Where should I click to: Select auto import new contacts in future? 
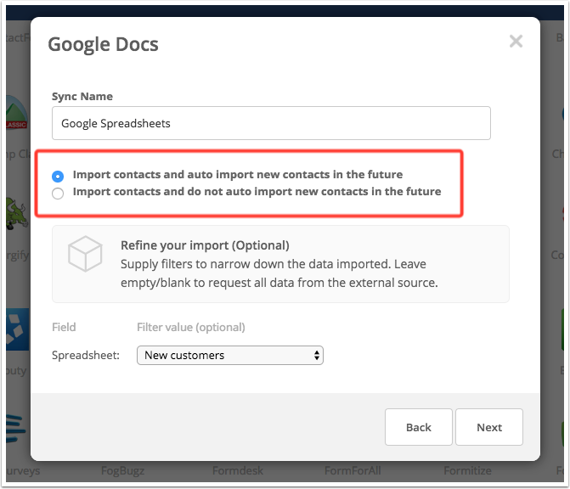[58, 177]
